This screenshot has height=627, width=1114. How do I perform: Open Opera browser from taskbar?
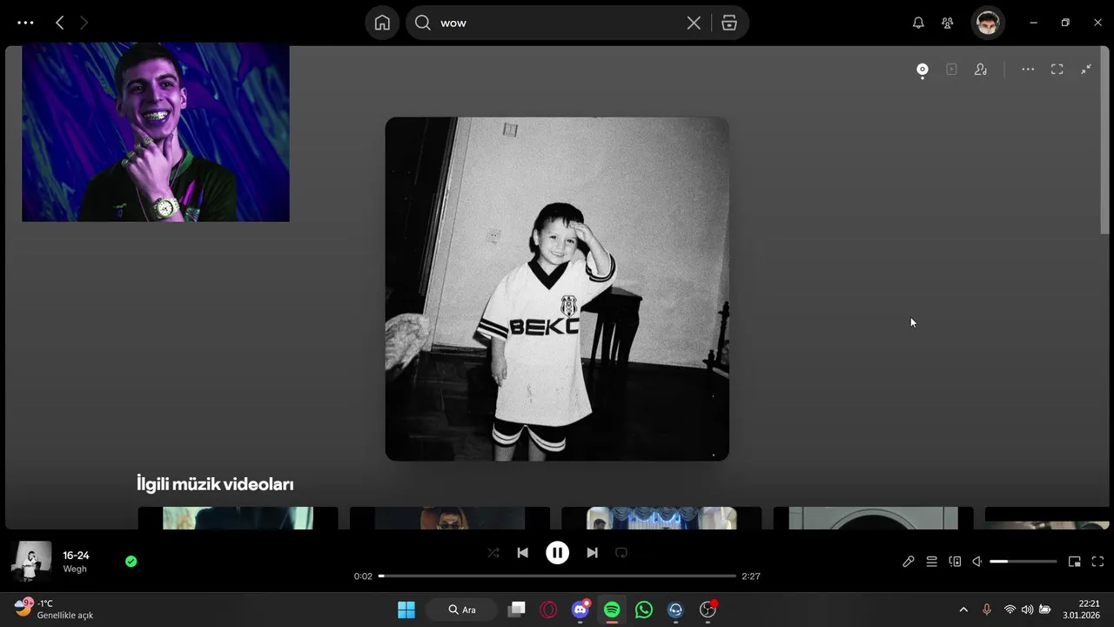tap(548, 610)
